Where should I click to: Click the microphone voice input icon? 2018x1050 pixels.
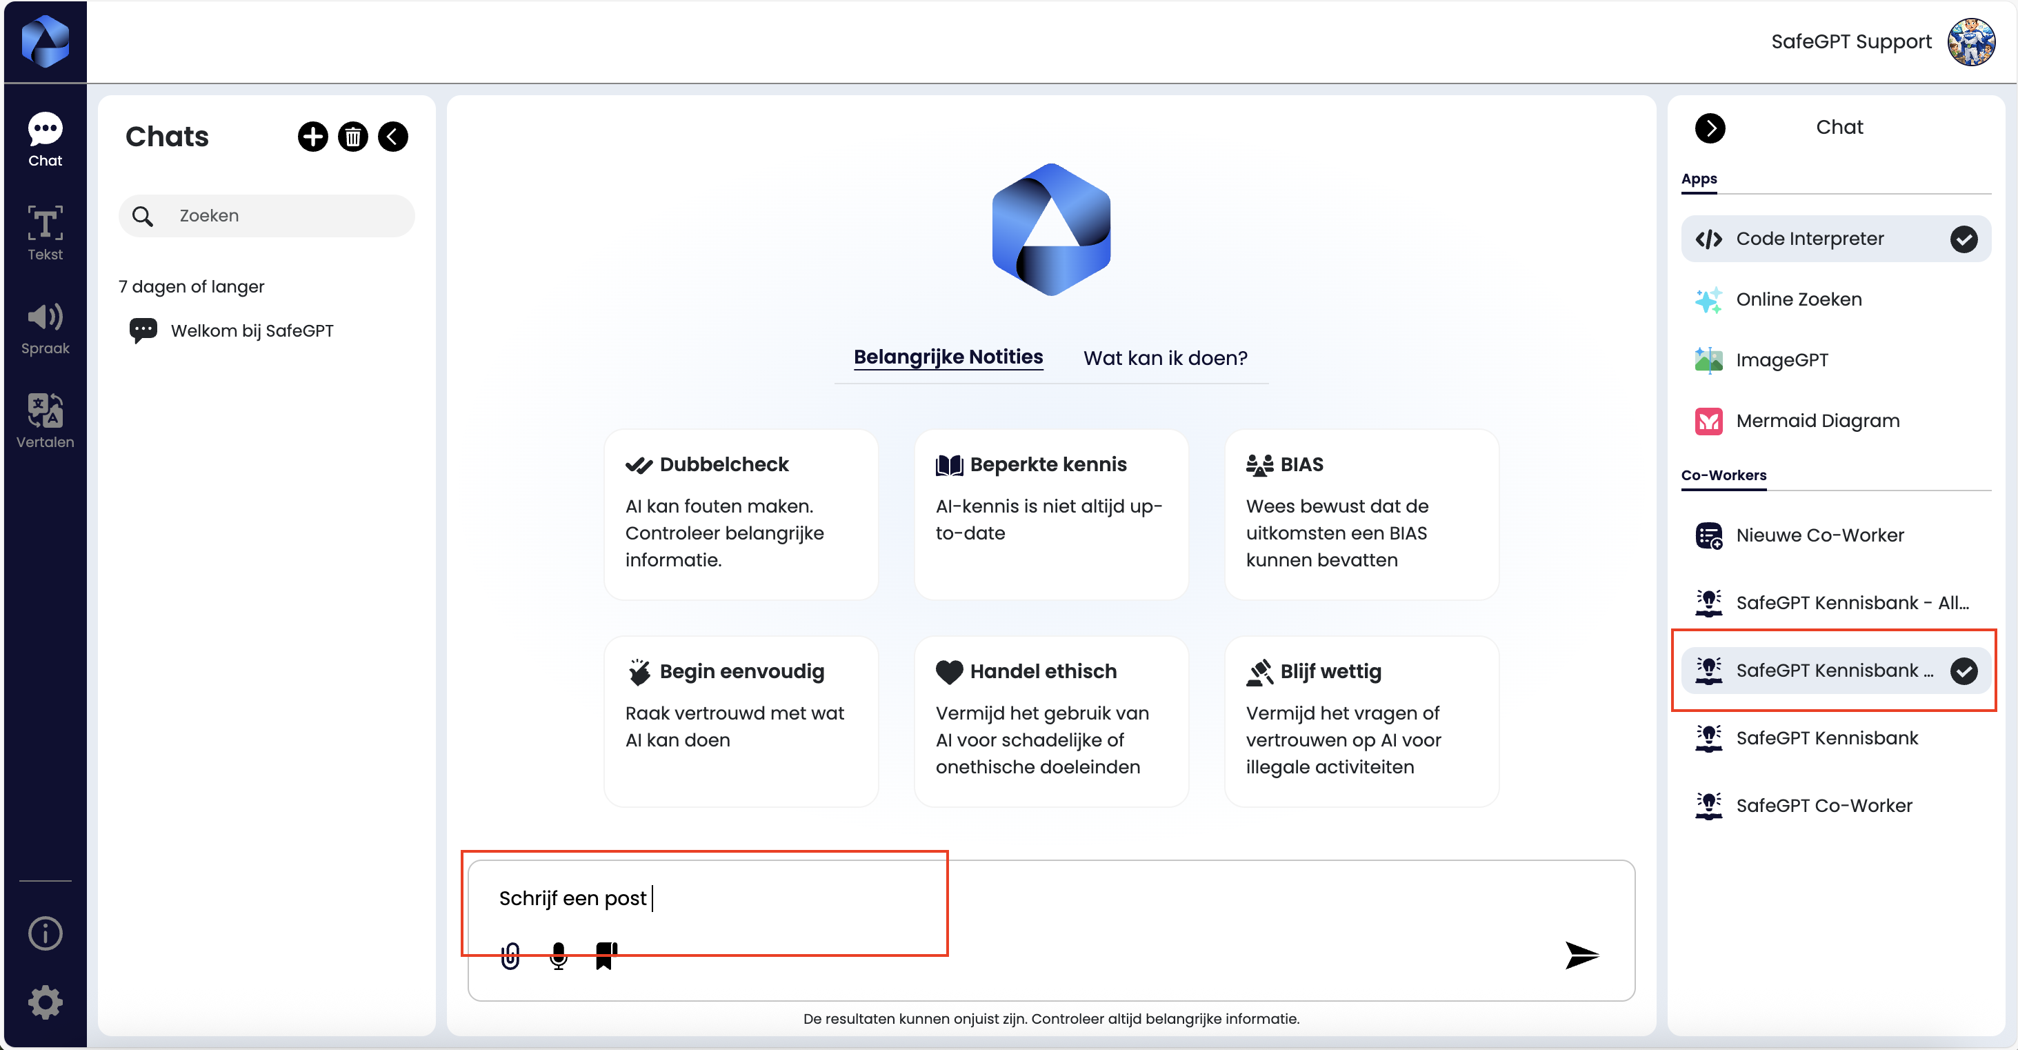coord(558,956)
